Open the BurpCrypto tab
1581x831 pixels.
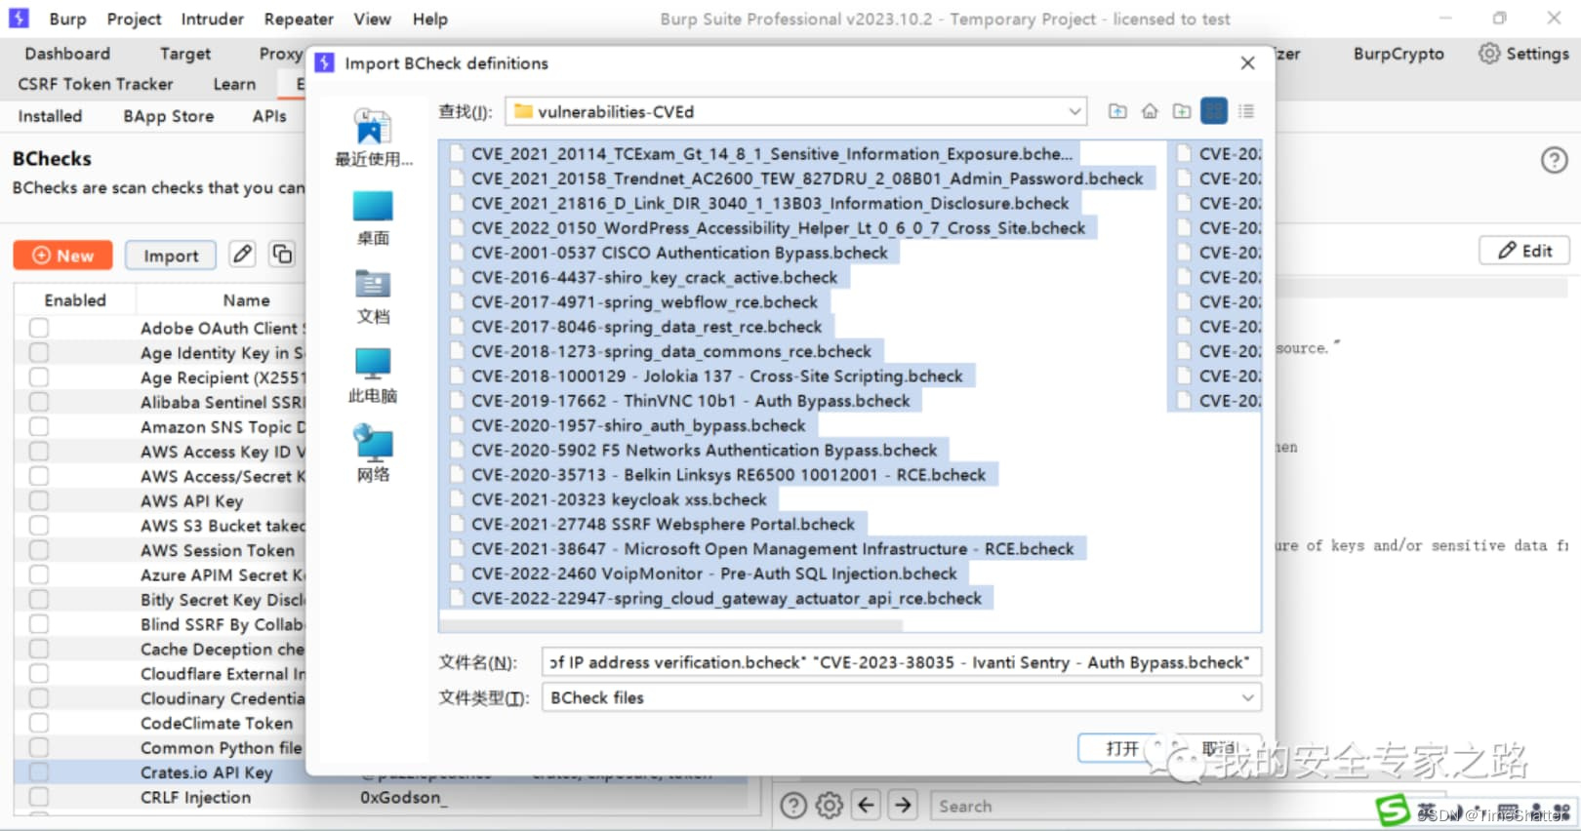pos(1399,54)
